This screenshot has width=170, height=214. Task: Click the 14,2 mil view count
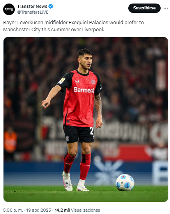click(62, 210)
